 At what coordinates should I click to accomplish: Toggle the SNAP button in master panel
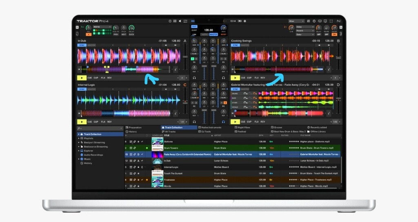194,27
